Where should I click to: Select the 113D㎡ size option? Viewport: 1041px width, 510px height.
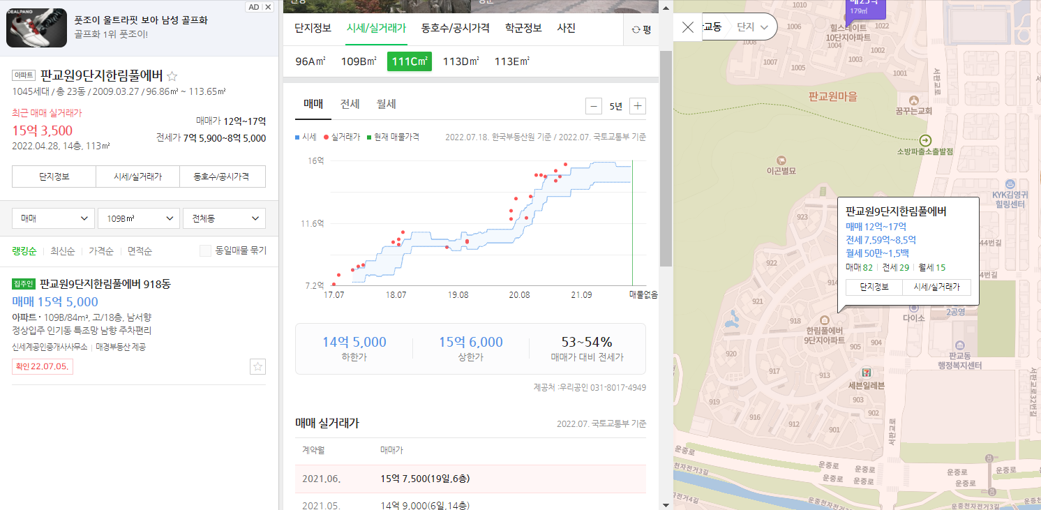(x=461, y=61)
